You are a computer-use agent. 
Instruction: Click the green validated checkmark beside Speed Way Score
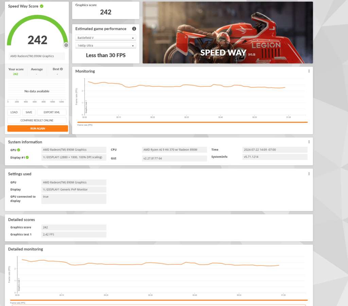coord(41,6)
